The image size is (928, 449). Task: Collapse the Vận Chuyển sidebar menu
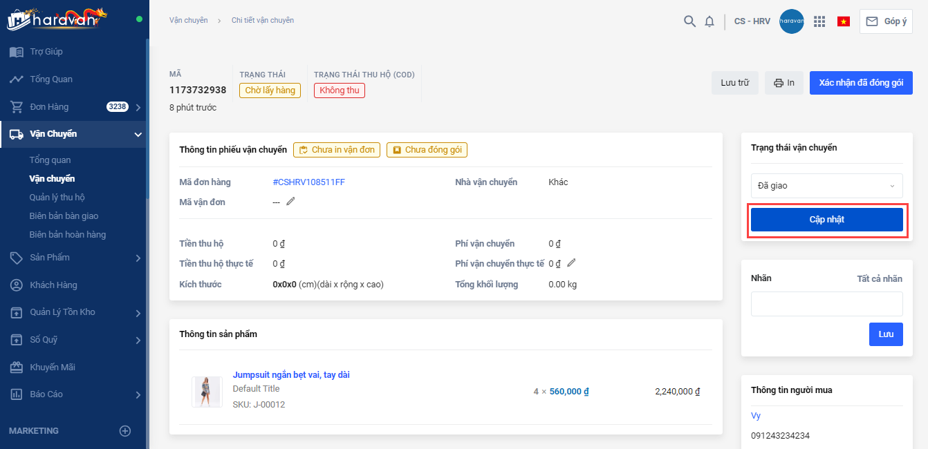[138, 135]
